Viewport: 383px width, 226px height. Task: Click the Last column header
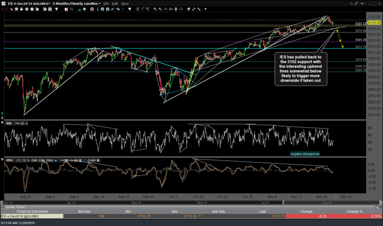pos(263,211)
